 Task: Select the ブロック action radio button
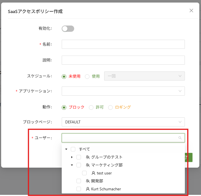pos(64,107)
